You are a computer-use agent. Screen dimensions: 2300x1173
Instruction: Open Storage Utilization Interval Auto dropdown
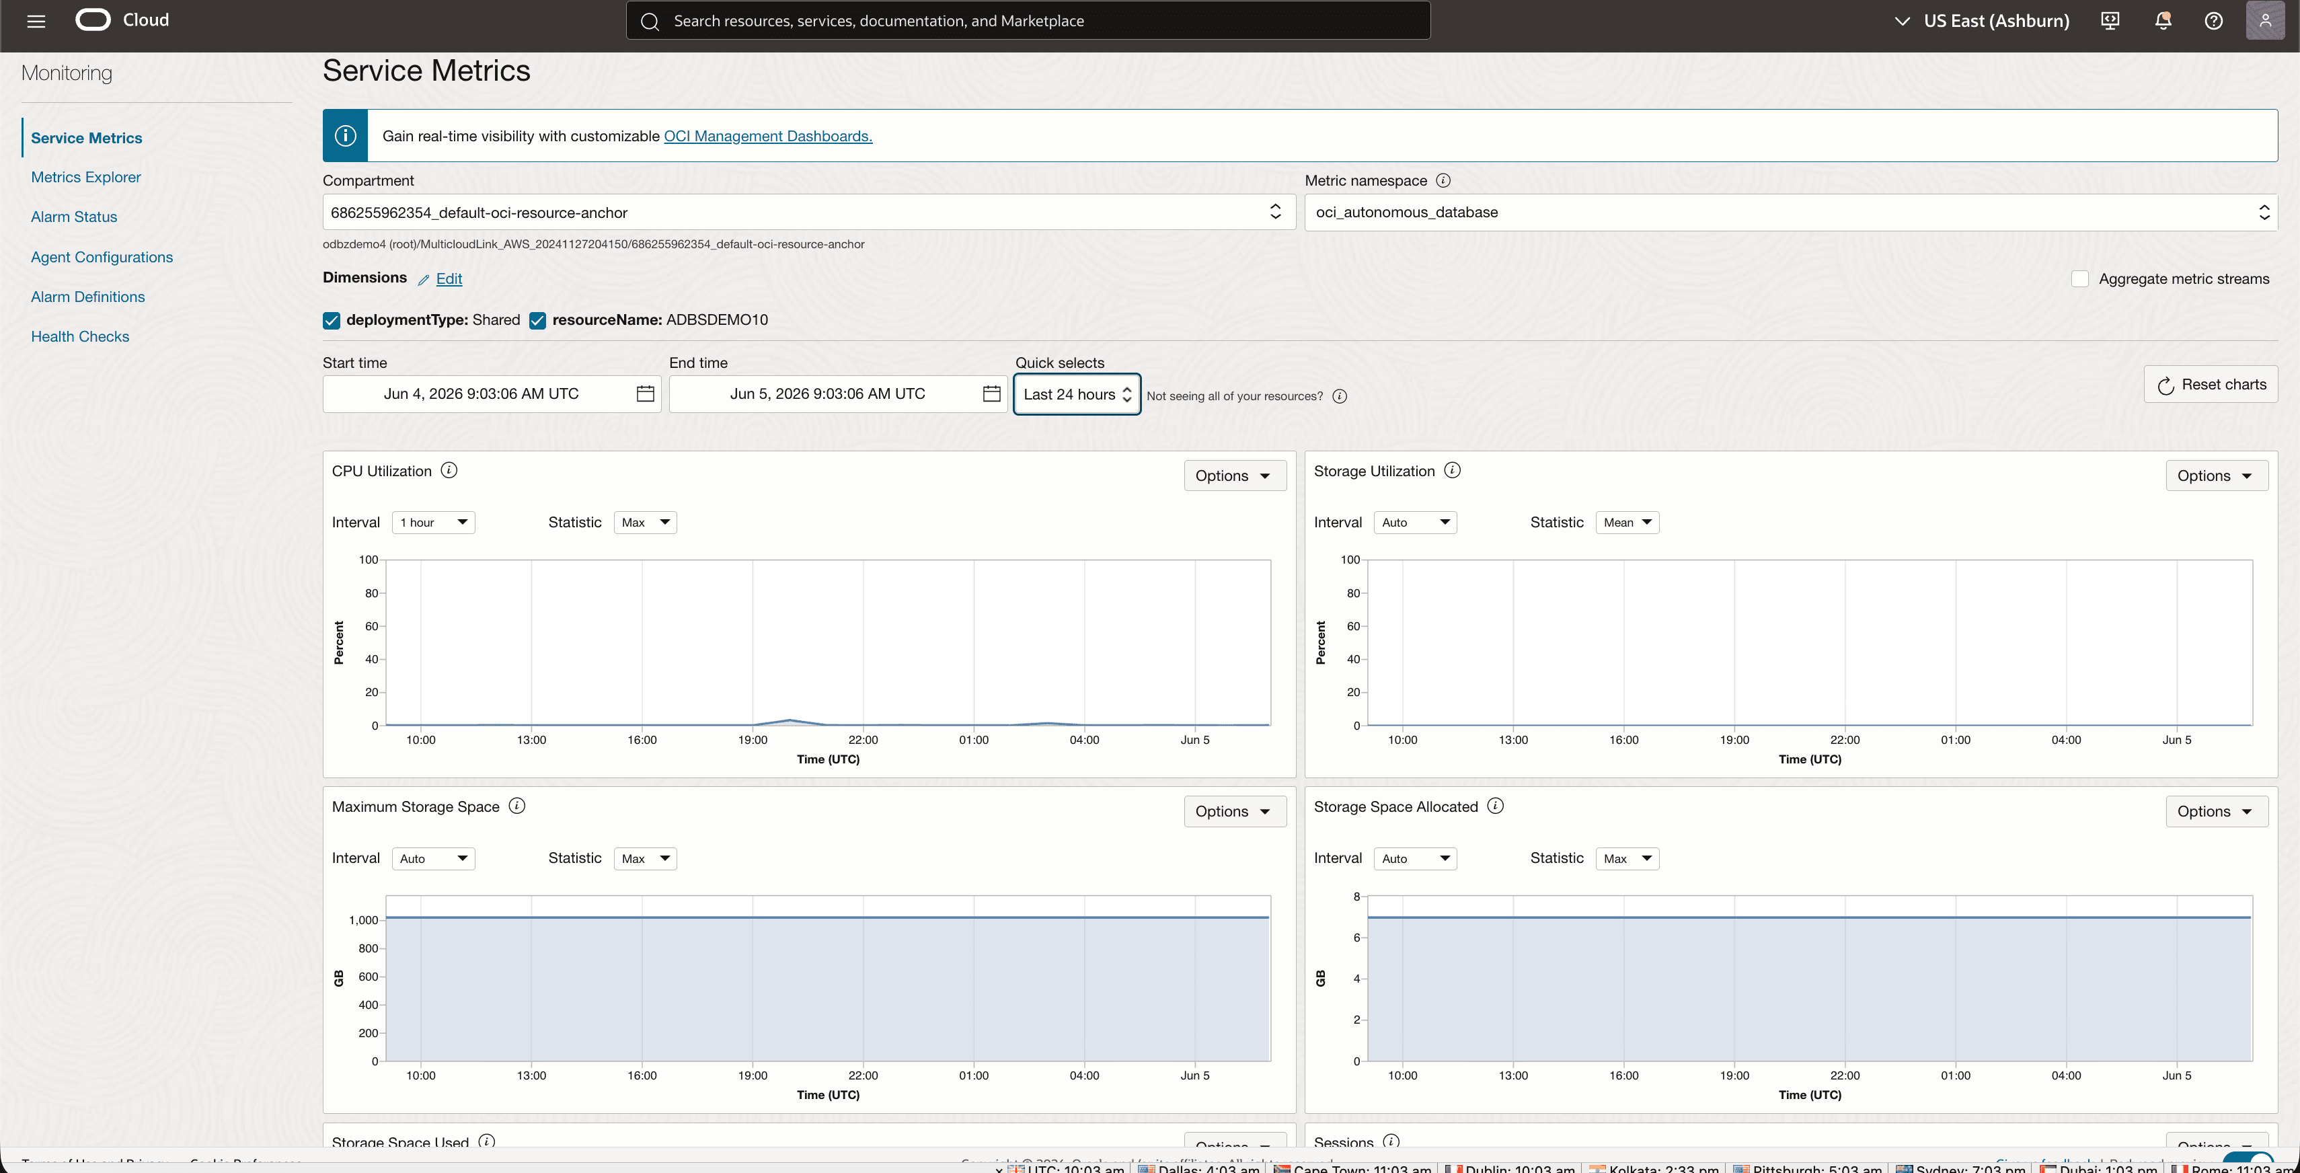pyautogui.click(x=1415, y=522)
